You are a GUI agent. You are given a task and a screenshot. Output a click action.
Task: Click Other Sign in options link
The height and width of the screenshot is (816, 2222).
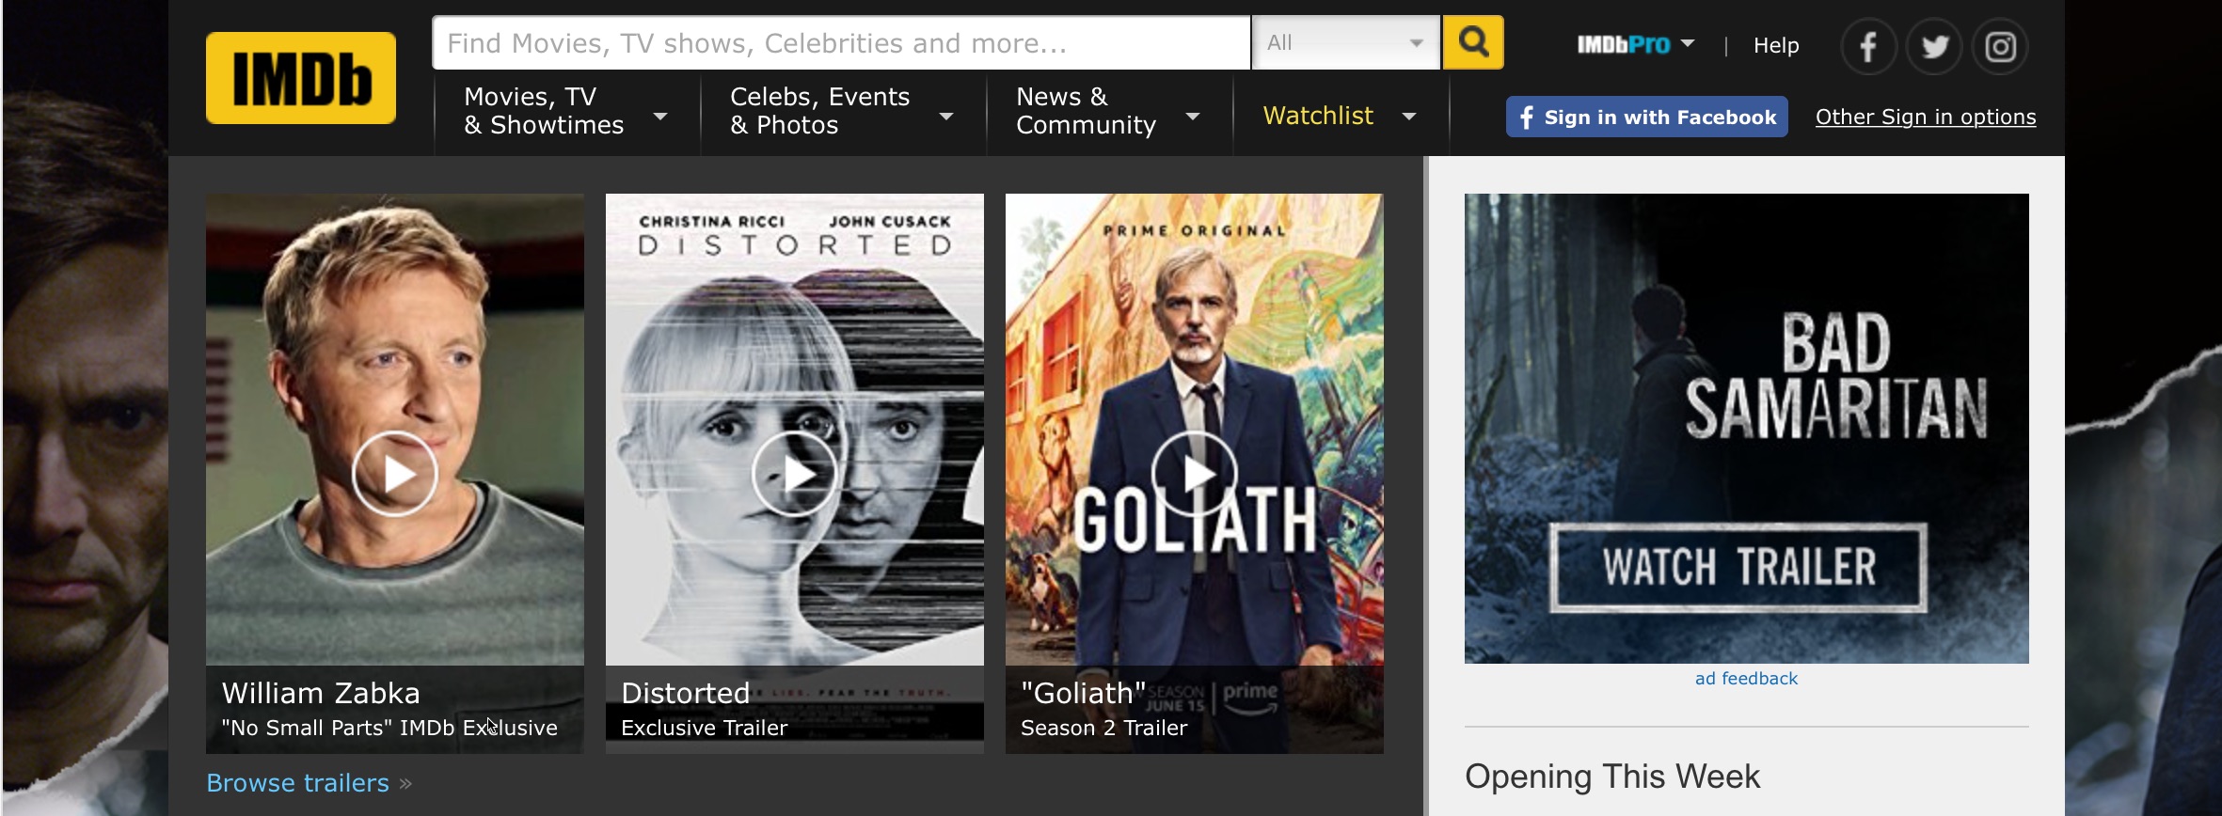click(x=1925, y=117)
